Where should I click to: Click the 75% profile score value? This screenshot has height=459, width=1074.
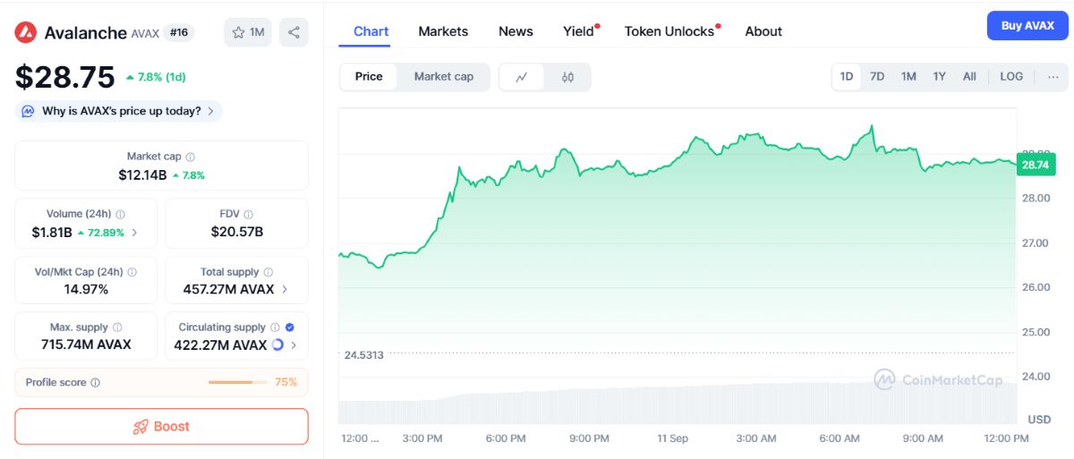click(286, 383)
